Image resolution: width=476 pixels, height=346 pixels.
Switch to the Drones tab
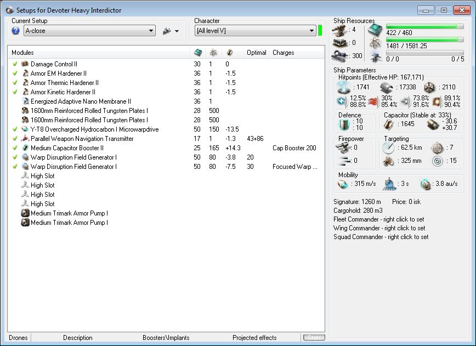(x=18, y=338)
